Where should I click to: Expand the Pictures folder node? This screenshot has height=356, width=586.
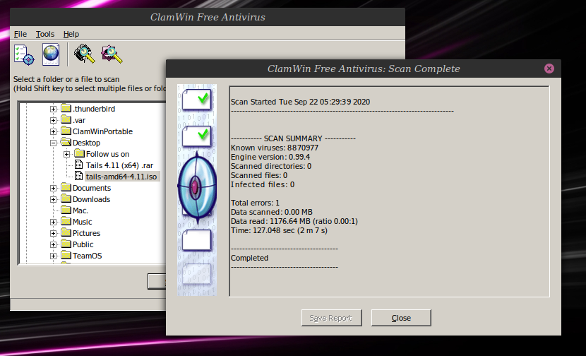click(x=53, y=233)
